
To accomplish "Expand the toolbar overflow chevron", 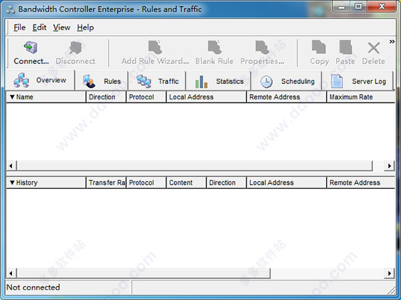I will point(392,41).
